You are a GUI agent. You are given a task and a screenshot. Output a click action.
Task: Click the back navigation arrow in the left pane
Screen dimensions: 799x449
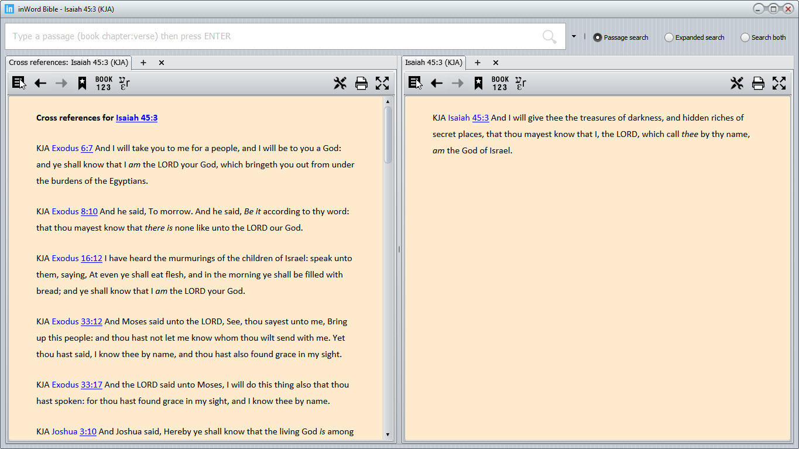40,83
